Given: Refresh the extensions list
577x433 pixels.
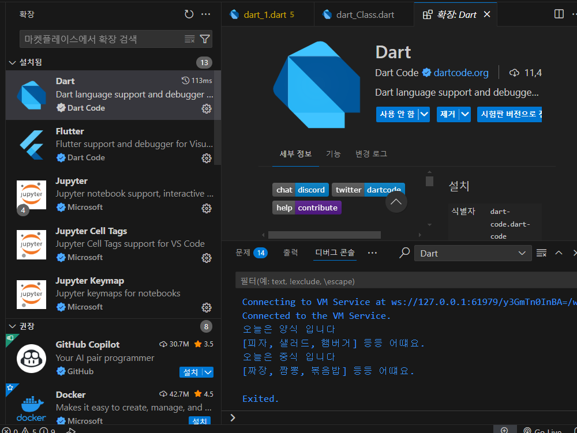Looking at the screenshot, I should click(189, 14).
